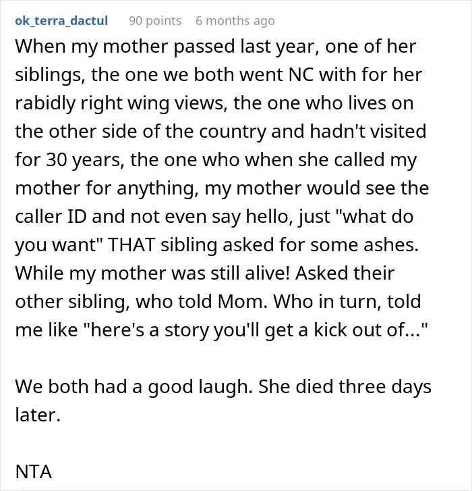Click the capitalized word 'THAT'

point(131,245)
